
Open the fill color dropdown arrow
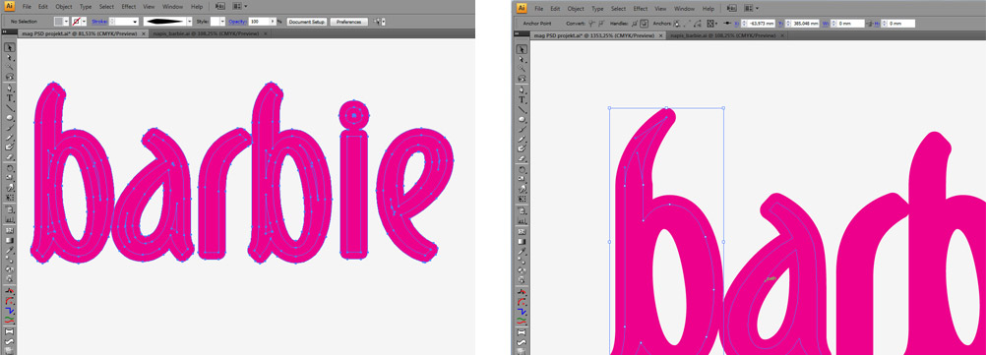click(x=66, y=22)
